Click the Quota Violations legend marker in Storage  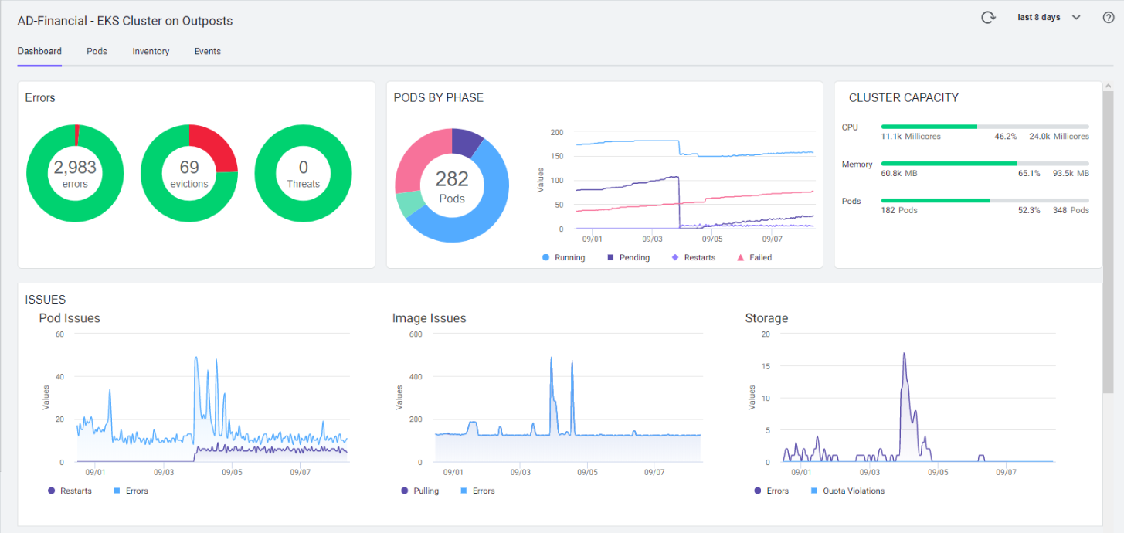click(x=815, y=491)
